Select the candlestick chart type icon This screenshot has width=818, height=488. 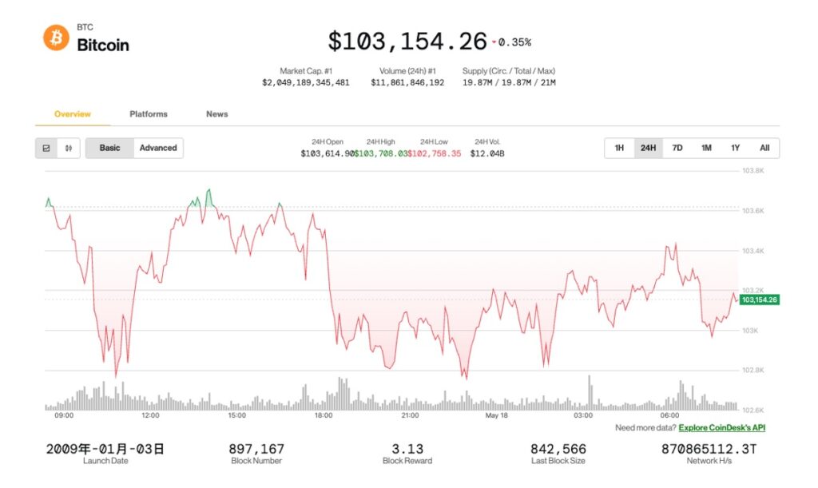(x=69, y=148)
